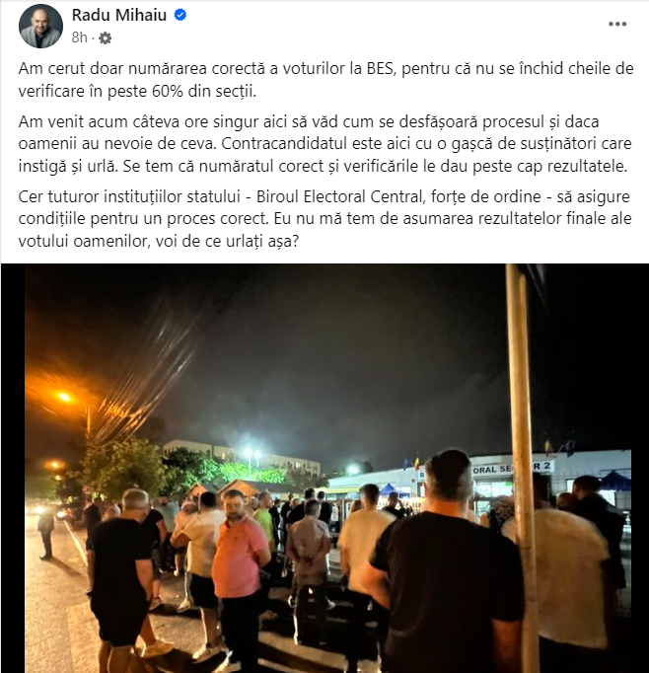Open Radu Mihaiu's profile picture
Viewport: 649px width, 673px height.
point(40,27)
